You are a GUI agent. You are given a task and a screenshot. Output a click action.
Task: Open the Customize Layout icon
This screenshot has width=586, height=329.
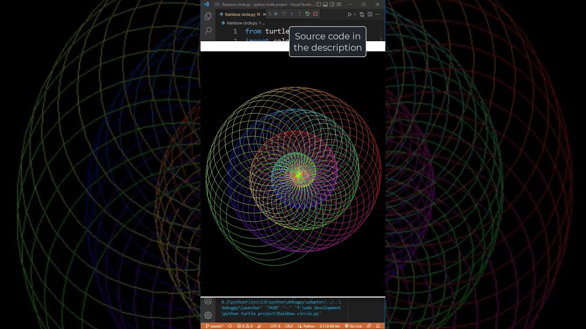[339, 5]
